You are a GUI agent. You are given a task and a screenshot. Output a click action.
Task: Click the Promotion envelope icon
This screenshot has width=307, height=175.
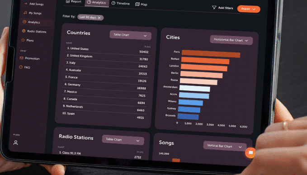(x=22, y=58)
